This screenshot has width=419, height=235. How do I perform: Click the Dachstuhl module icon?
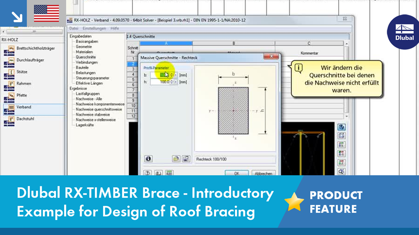click(9, 121)
